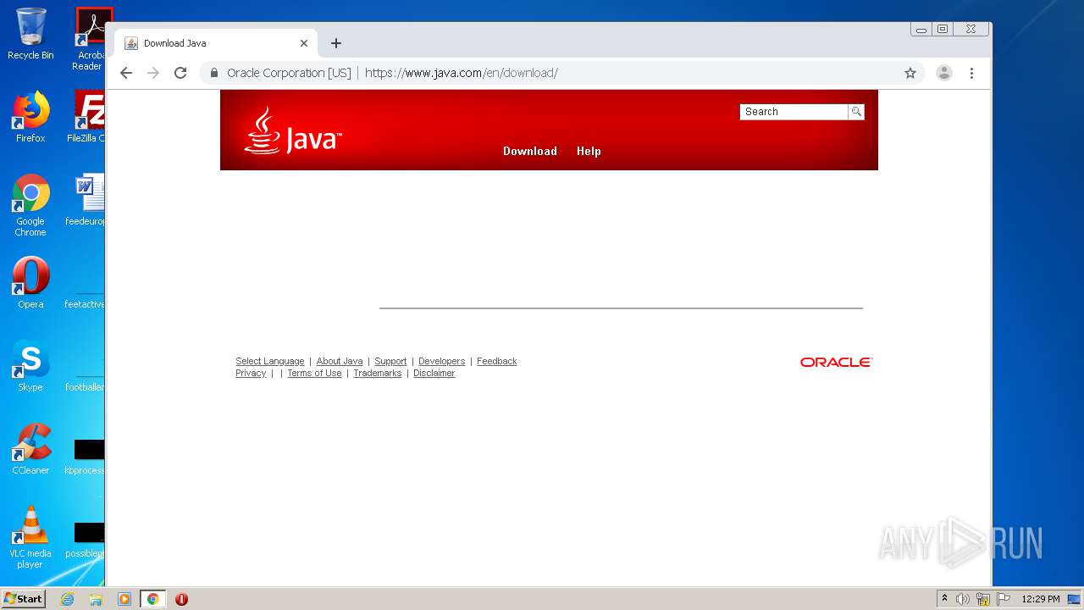
Task: Launch Internet Explorer from the taskbar
Action: 67,599
